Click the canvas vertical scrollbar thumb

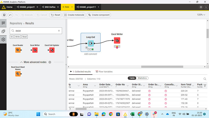point(207,33)
